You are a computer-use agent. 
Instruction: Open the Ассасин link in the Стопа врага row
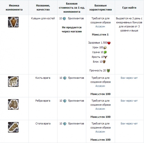[x=100, y=132]
